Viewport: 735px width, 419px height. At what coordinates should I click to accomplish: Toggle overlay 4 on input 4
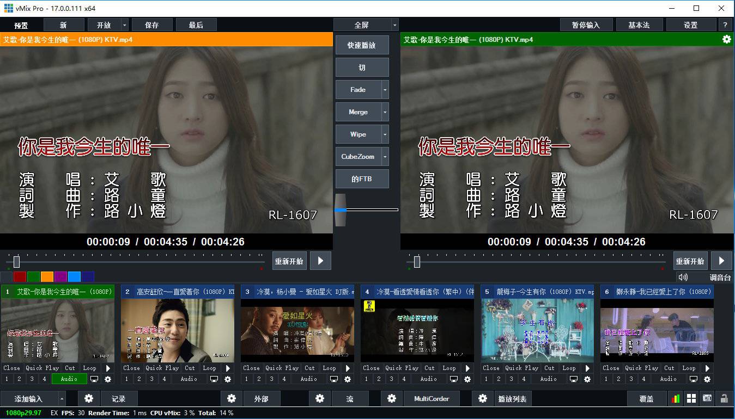tap(404, 379)
